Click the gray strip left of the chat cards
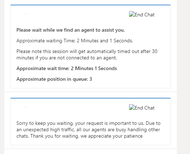 click(x=2, y=77)
